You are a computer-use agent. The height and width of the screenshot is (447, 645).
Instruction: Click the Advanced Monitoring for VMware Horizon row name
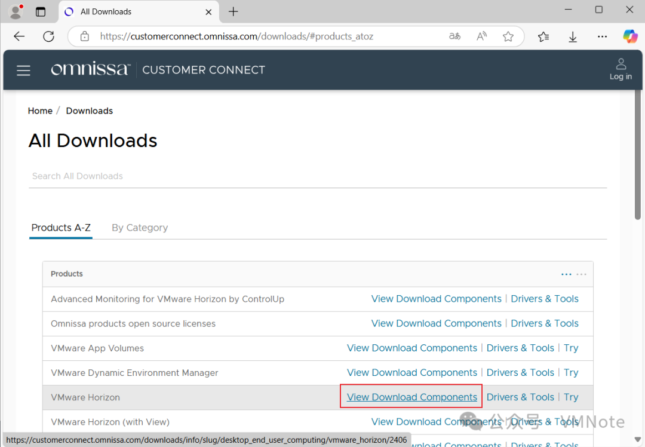(167, 299)
